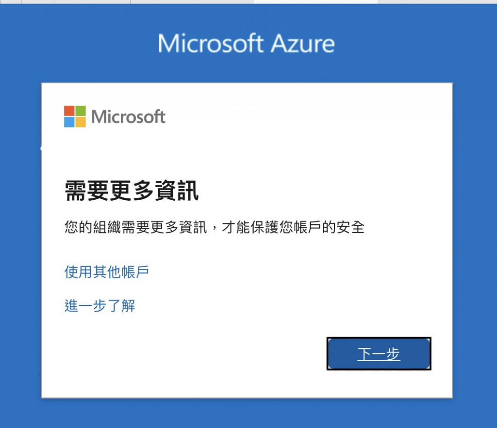Click the gray Microsoft wordmark beside logo
Screen dimensions: 497x428
click(128, 117)
